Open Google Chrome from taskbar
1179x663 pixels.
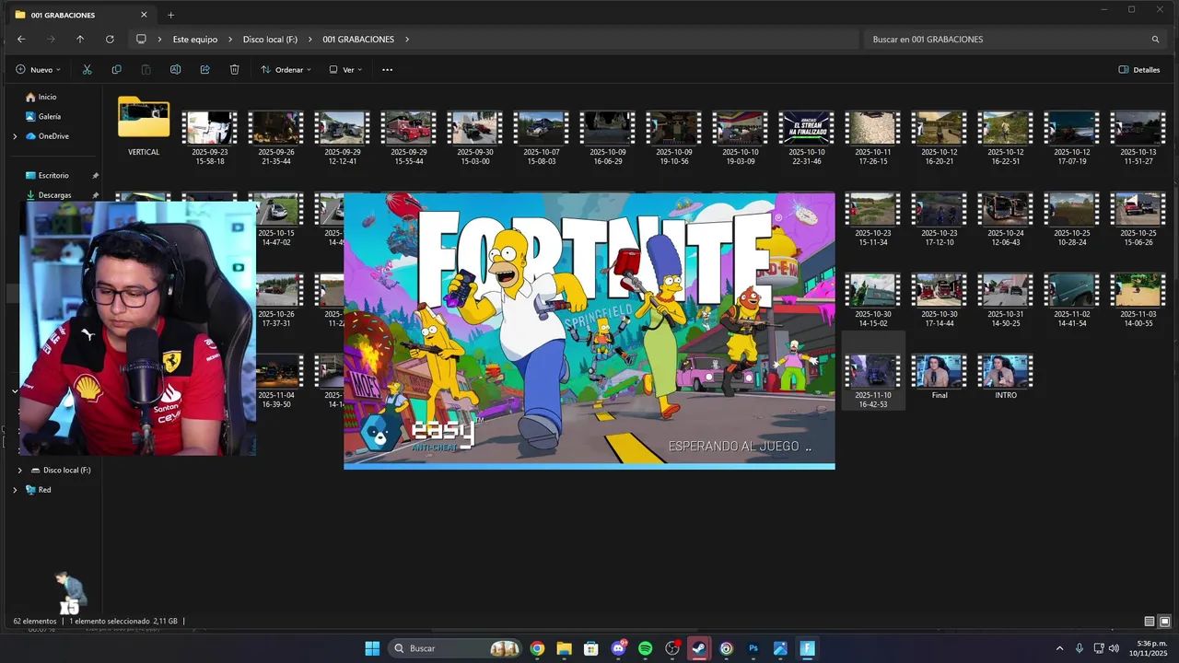537,648
